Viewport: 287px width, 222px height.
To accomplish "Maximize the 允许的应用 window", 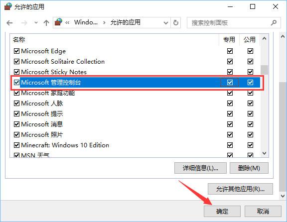I will (253, 6).
